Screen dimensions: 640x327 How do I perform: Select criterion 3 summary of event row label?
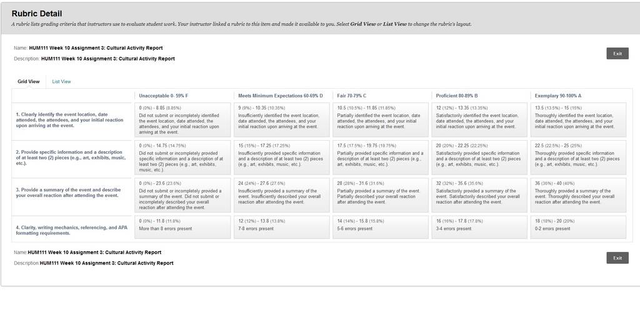[69, 193]
